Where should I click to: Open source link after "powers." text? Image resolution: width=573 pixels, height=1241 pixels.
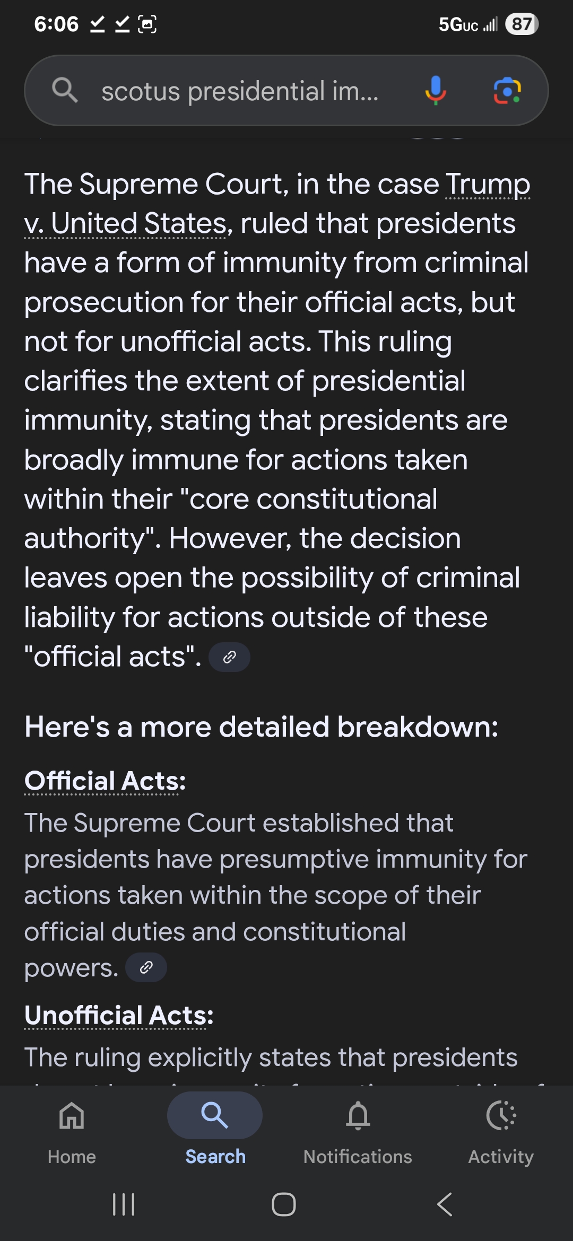[146, 967]
